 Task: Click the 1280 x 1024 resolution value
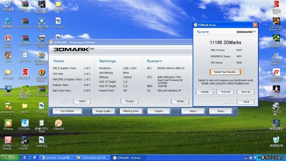[x=130, y=68]
